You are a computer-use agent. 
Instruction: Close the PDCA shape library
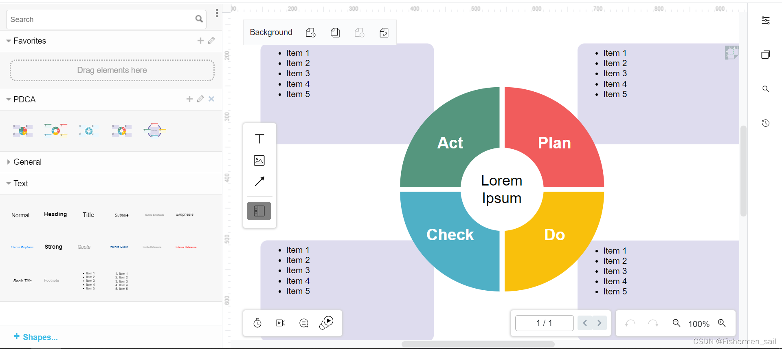click(211, 99)
